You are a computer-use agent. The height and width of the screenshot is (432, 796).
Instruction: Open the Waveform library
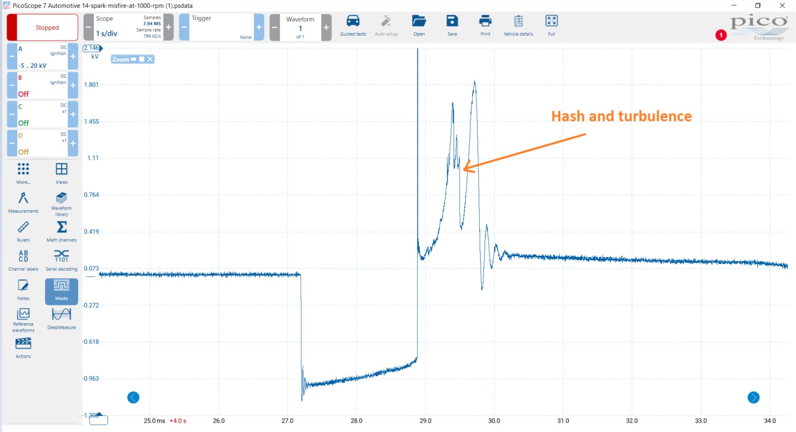pos(61,203)
